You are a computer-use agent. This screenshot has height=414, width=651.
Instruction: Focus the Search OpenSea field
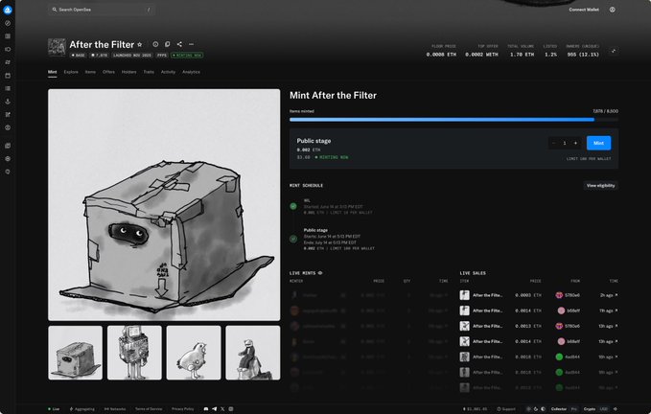point(102,10)
